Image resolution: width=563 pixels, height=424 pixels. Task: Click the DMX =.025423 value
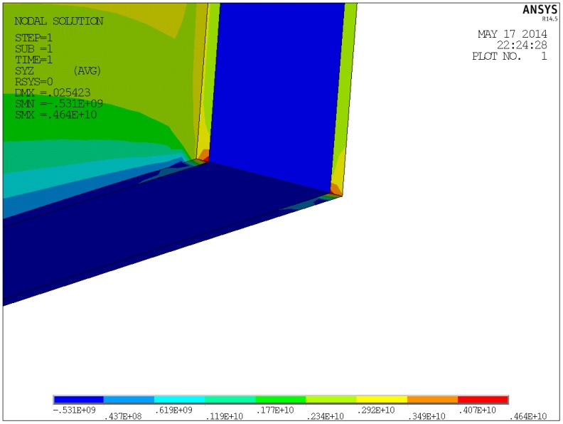(x=53, y=92)
